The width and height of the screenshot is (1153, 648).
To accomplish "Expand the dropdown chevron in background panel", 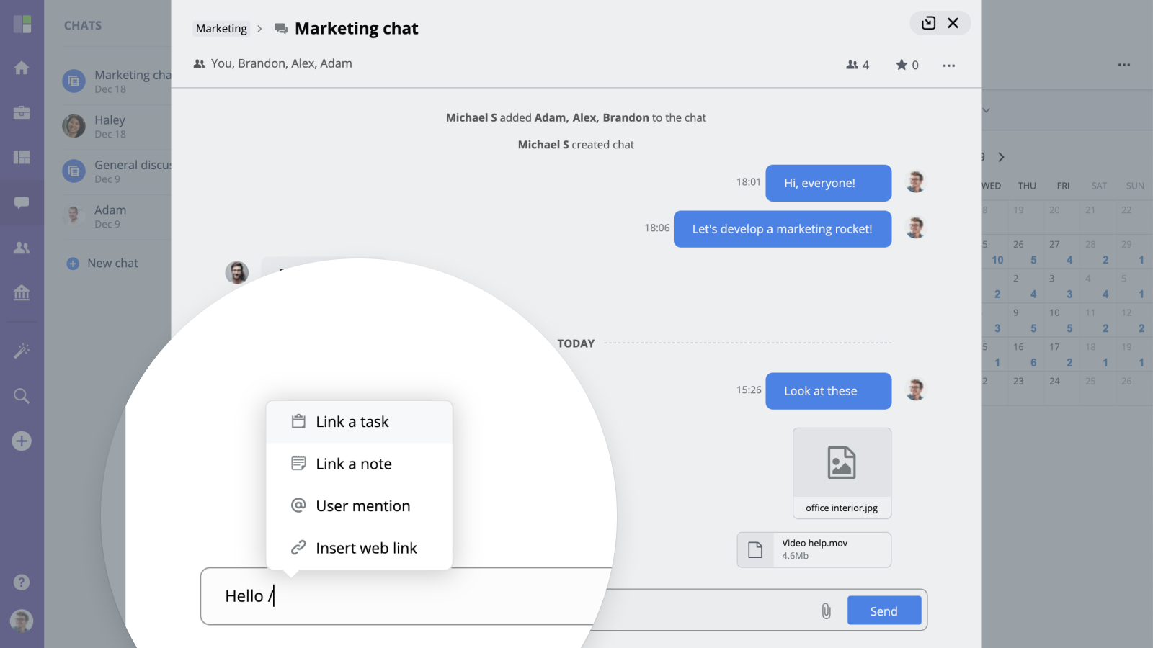I will tap(987, 110).
